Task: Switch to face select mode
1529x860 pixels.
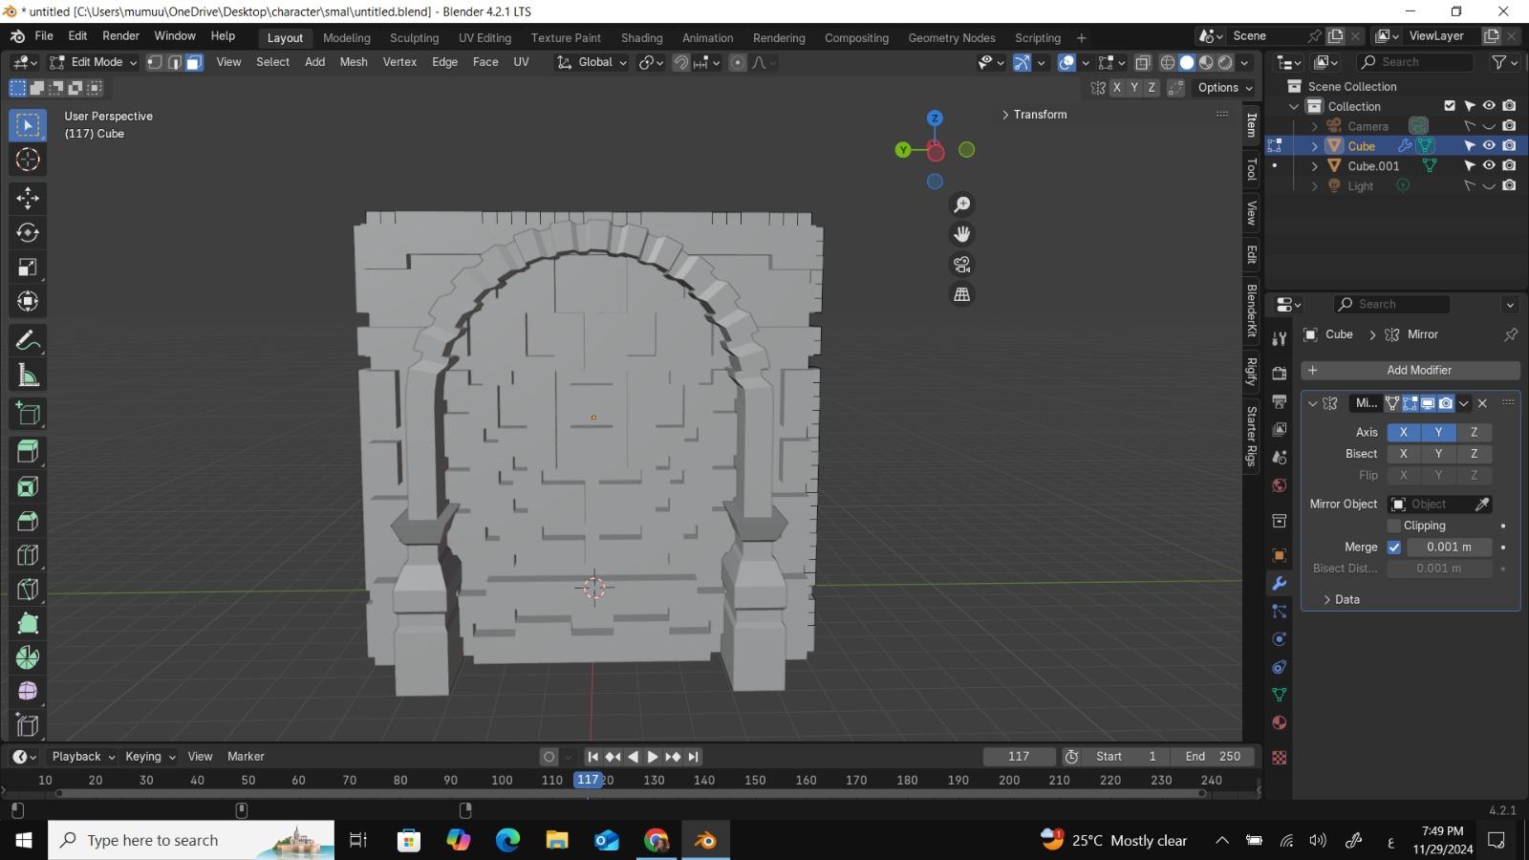Action: pos(194,62)
